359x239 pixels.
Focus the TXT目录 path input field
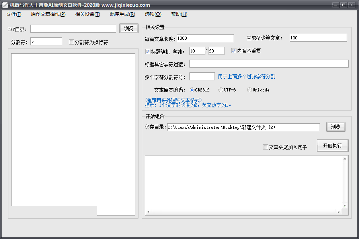pyautogui.click(x=73, y=29)
